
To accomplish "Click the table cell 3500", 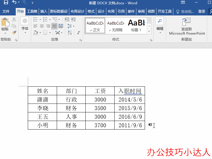I will [x=100, y=108].
